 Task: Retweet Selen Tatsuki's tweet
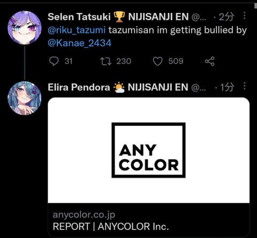point(105,61)
